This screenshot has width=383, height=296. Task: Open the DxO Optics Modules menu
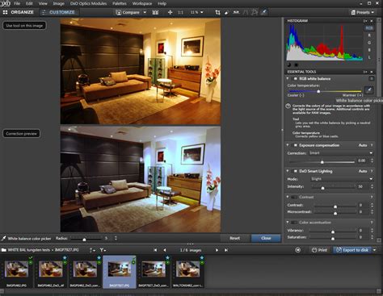[88, 3]
